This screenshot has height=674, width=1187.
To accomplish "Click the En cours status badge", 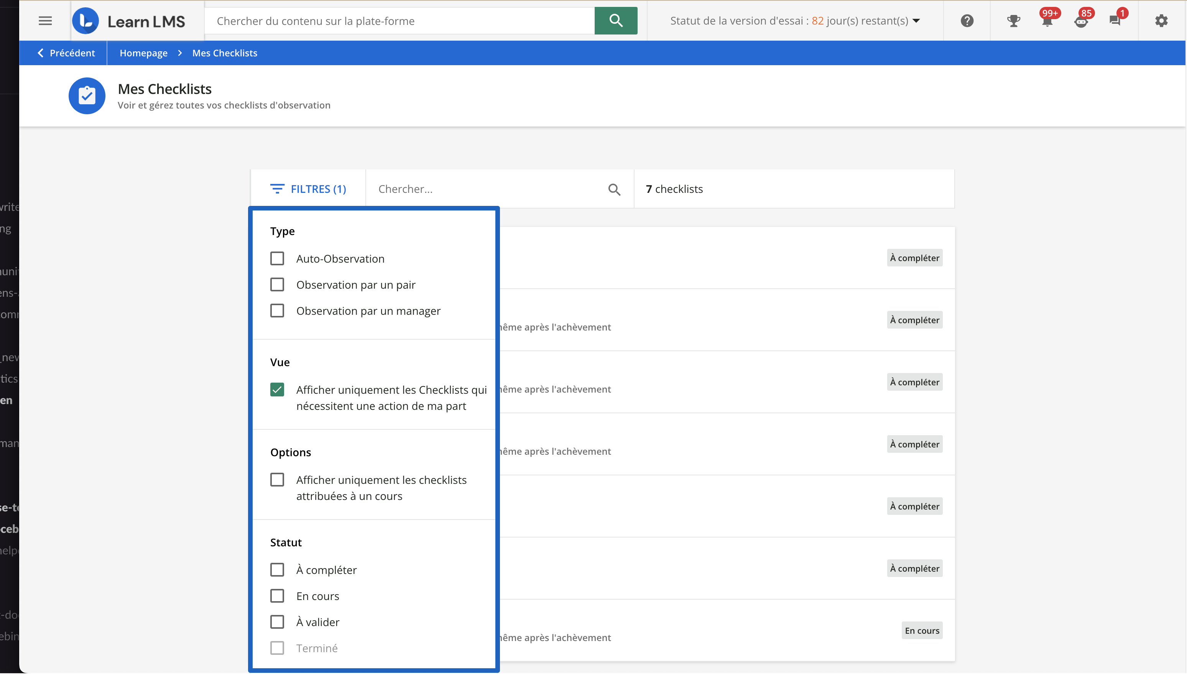I will 921,630.
